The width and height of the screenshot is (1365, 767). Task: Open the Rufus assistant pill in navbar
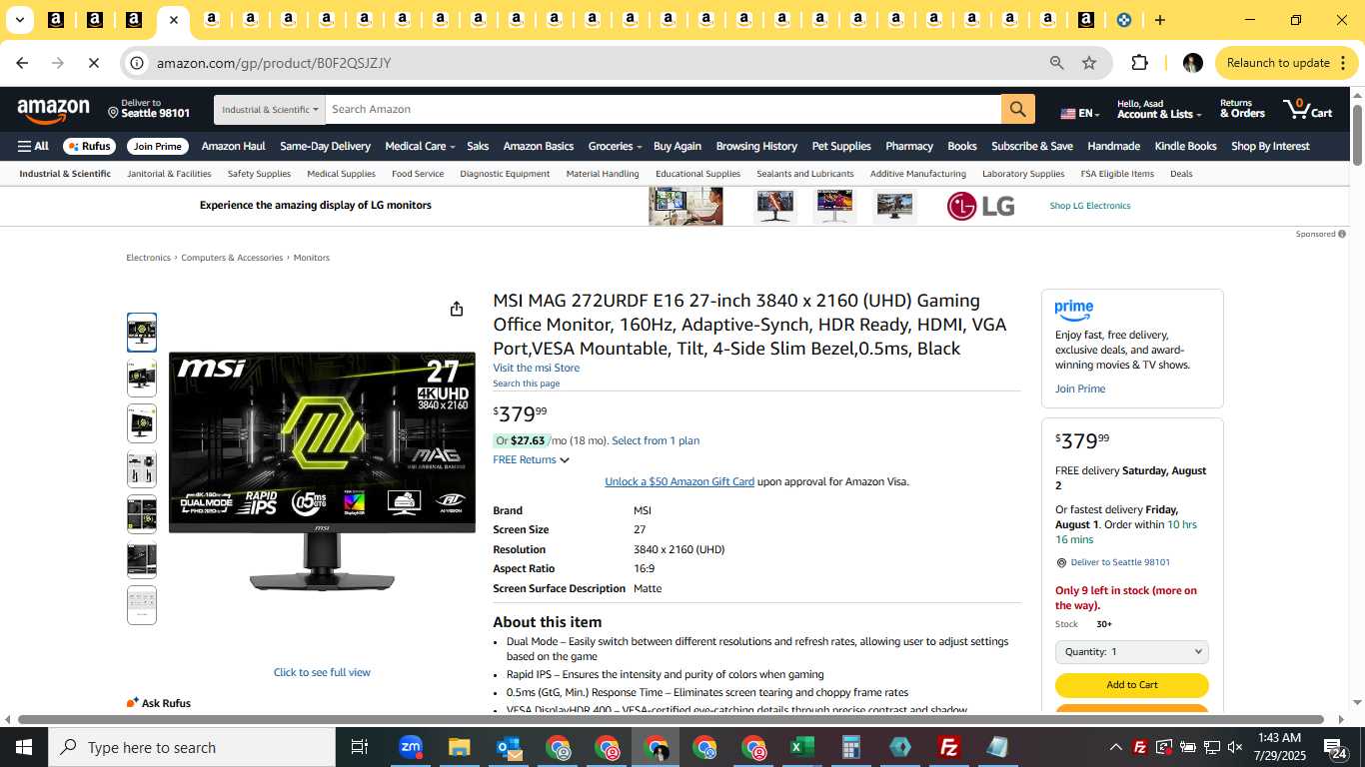coord(89,146)
